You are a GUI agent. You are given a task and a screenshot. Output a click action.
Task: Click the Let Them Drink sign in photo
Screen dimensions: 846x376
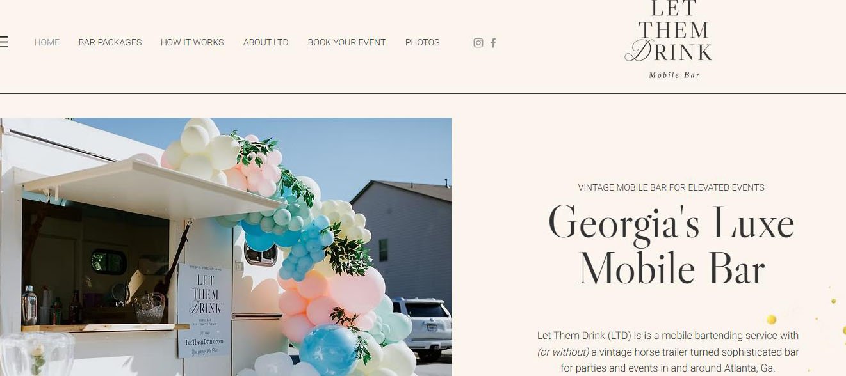(x=204, y=310)
